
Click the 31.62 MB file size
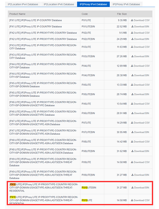point(122,151)
